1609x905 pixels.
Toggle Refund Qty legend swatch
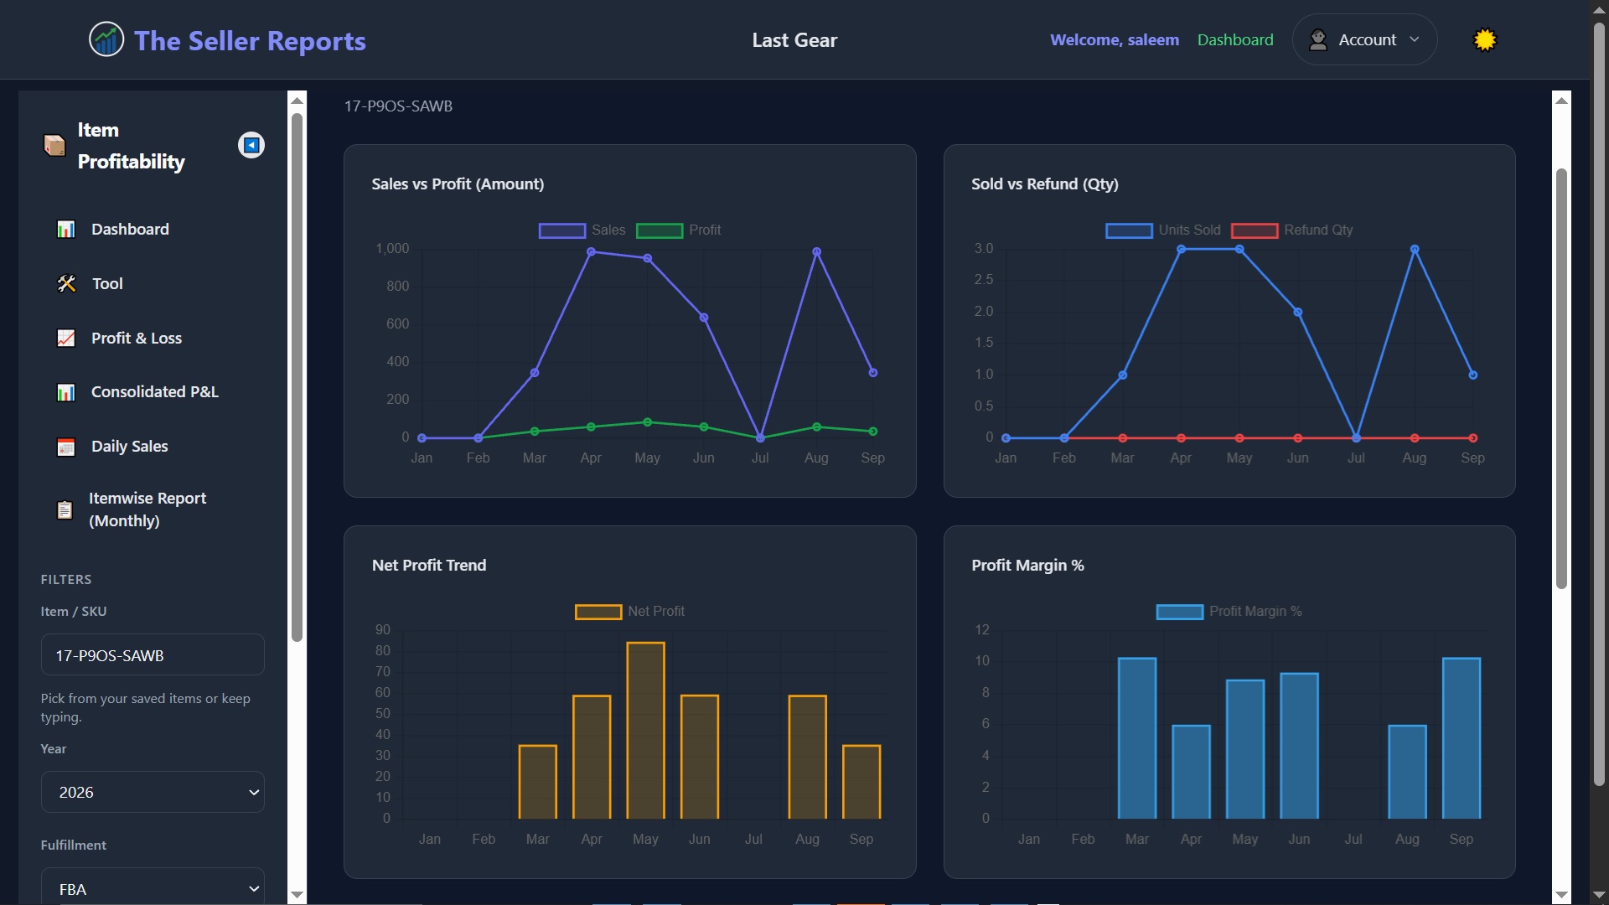(x=1255, y=230)
